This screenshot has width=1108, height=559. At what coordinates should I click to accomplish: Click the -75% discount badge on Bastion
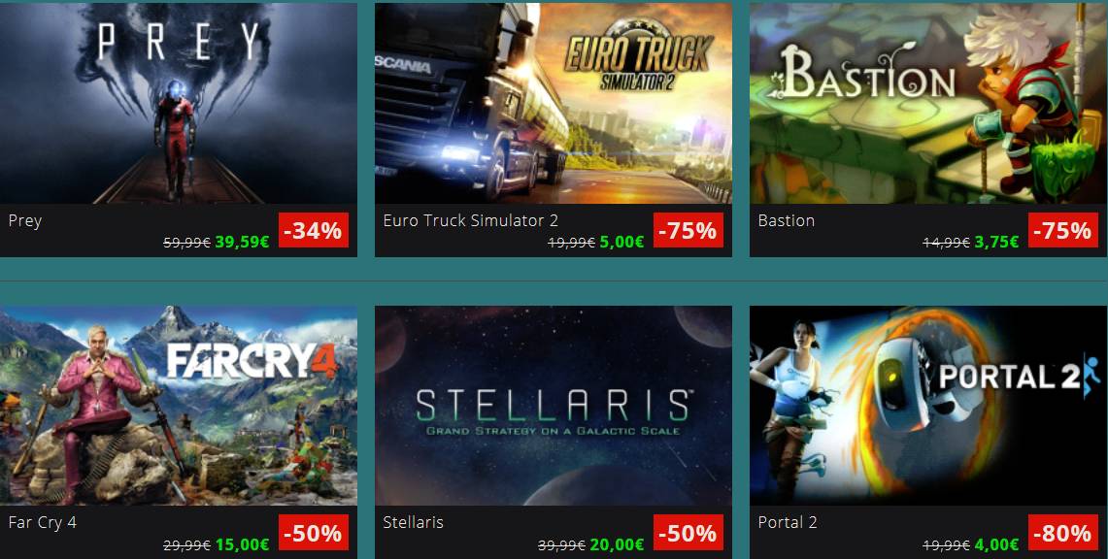coord(1062,230)
